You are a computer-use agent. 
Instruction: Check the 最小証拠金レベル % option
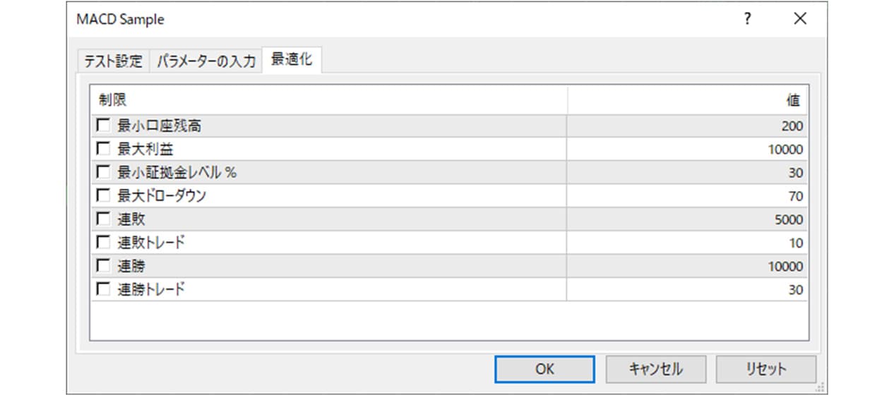tap(103, 173)
